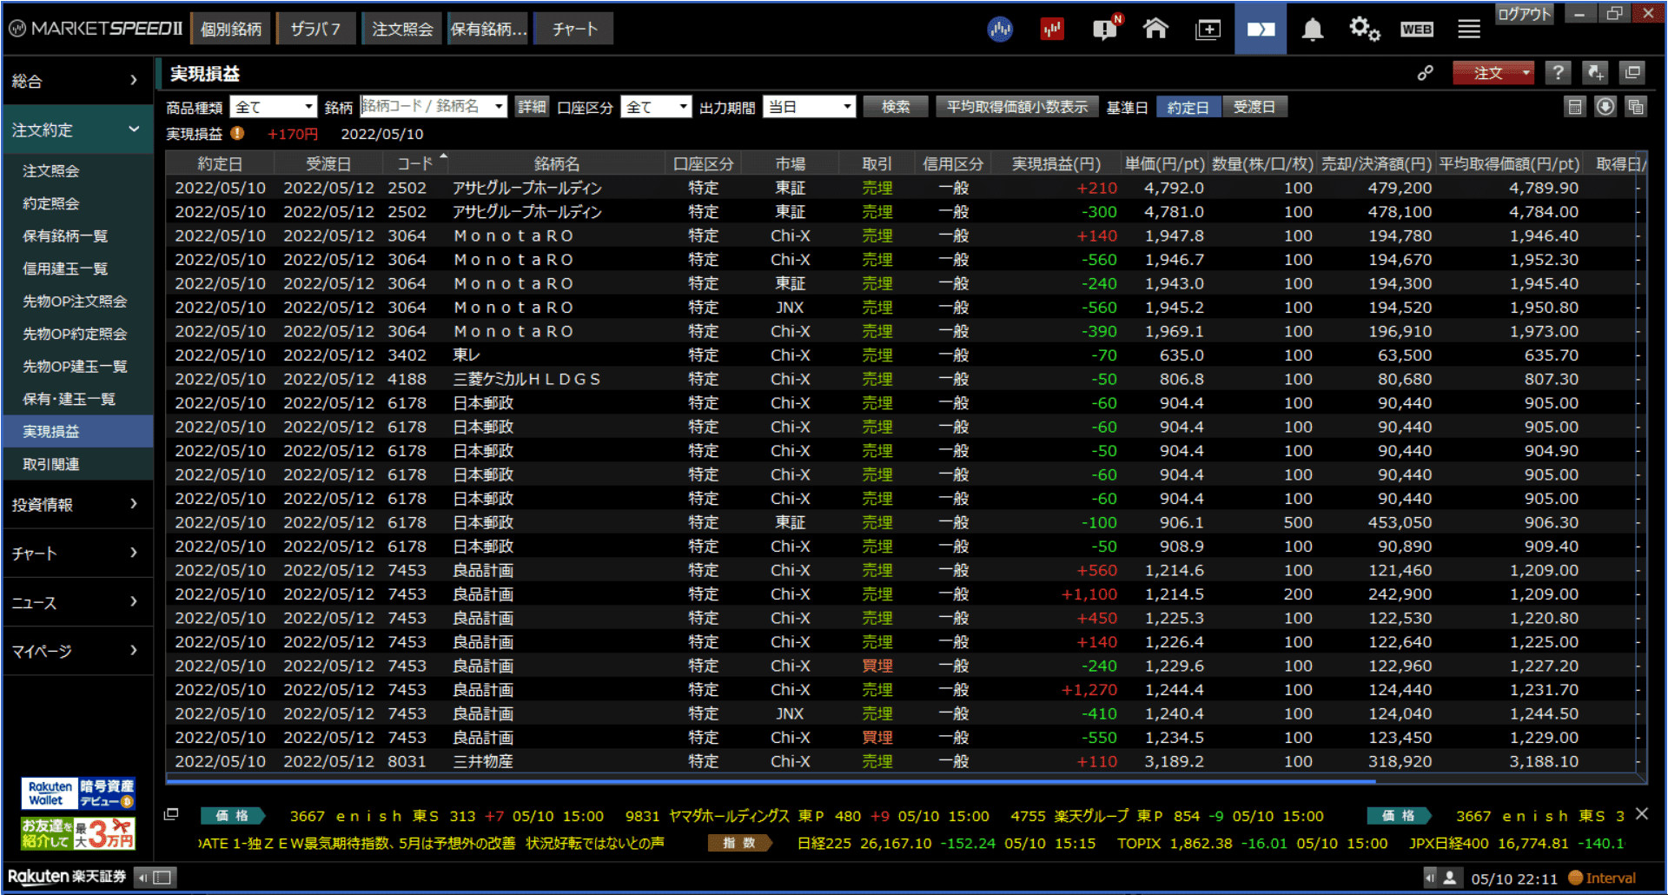Click the download arrow circle icon
Viewport: 1668px width, 895px height.
click(1605, 107)
